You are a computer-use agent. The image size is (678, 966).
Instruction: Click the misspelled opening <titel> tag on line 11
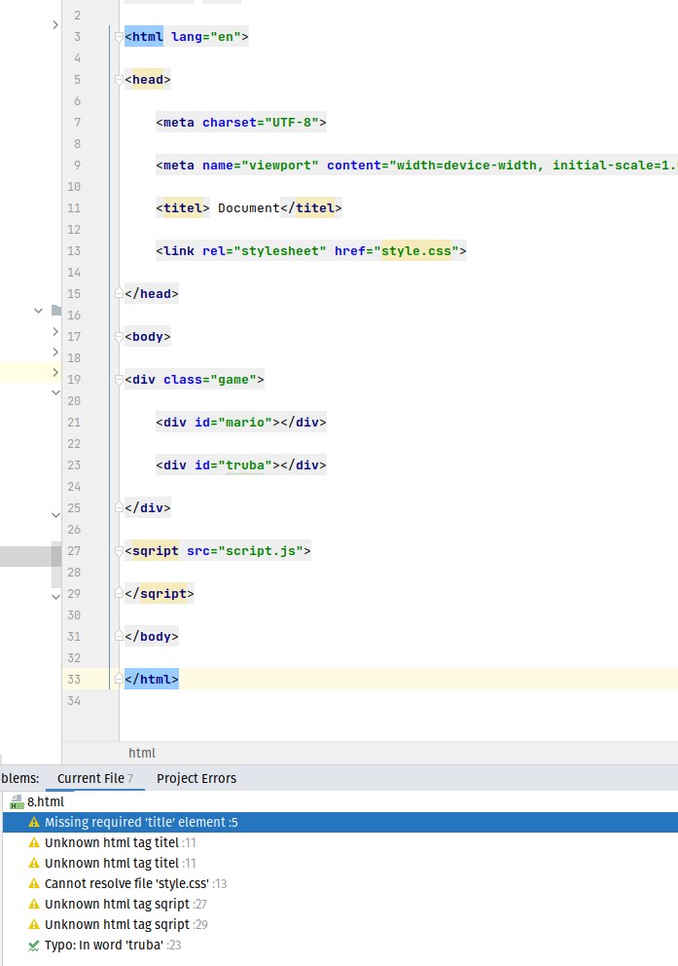(x=183, y=208)
